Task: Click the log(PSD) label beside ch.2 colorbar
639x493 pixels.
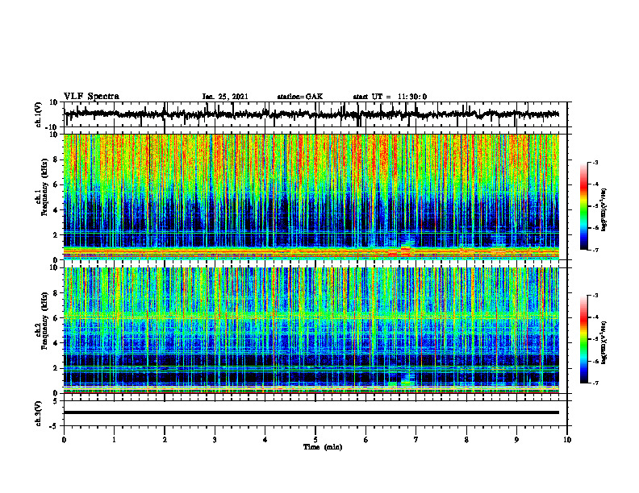Action: [604, 342]
